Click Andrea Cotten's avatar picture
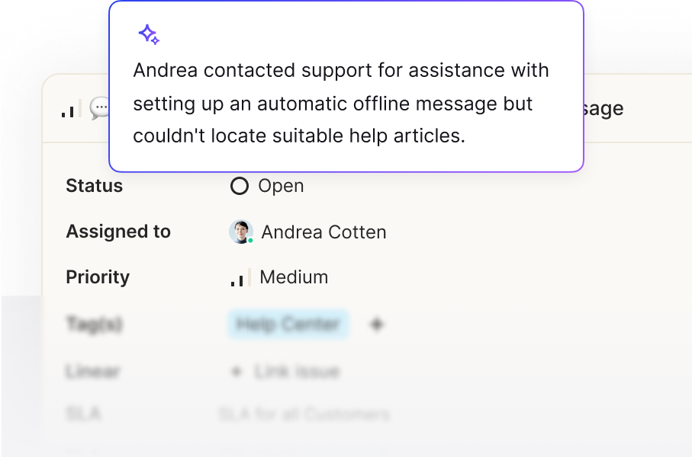The width and height of the screenshot is (692, 457). (x=241, y=232)
